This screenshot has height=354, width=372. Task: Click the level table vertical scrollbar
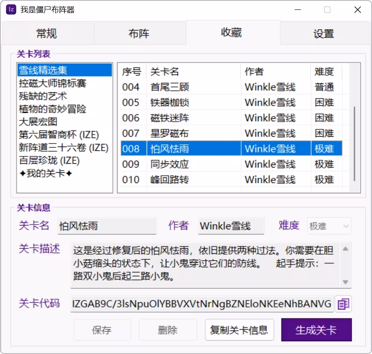pos(354,144)
